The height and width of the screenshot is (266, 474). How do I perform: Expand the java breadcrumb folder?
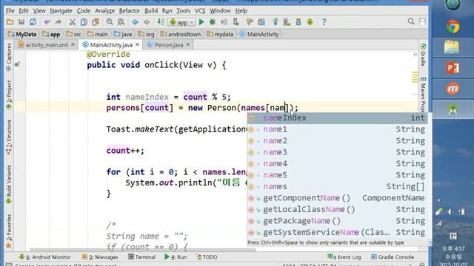[x=123, y=34]
